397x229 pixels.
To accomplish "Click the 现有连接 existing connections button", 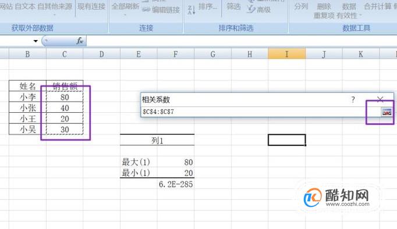I will click(91, 6).
